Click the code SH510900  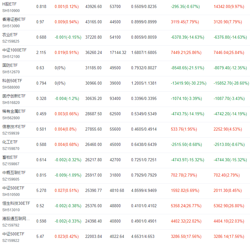[11, 11]
